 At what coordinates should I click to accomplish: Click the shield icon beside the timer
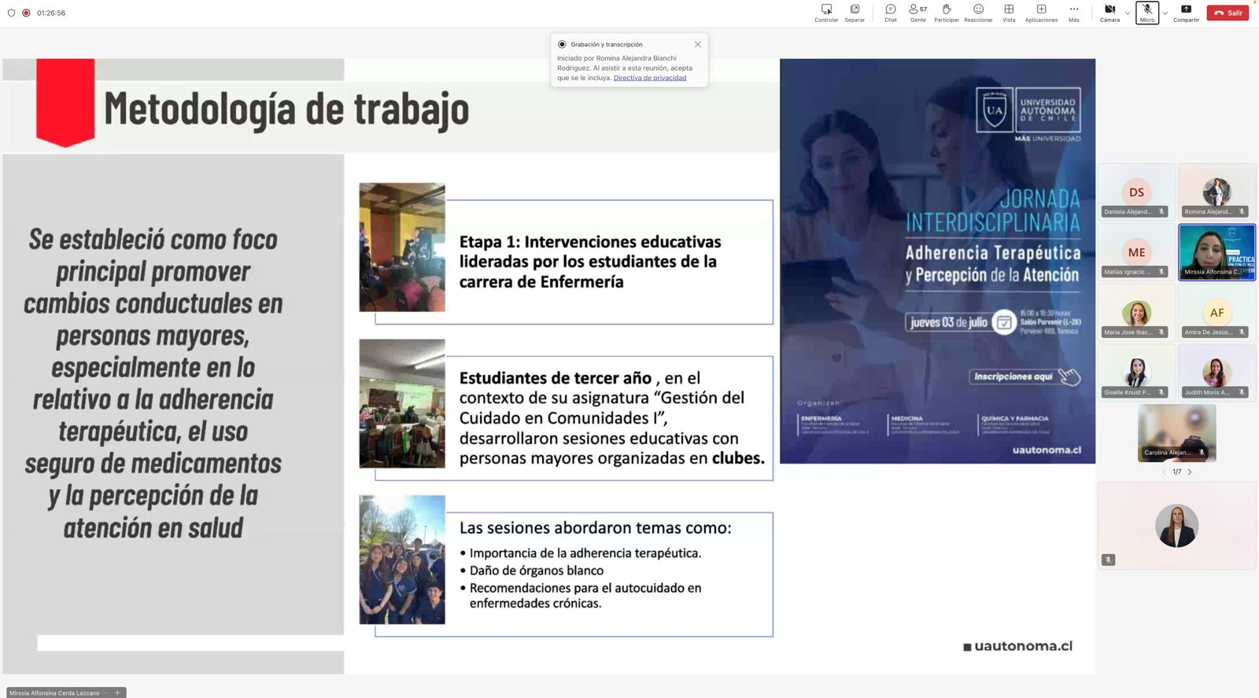(11, 13)
